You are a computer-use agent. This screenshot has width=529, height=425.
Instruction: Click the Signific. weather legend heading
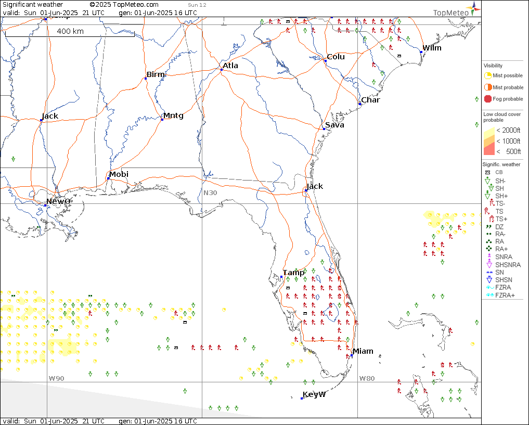tap(501, 164)
